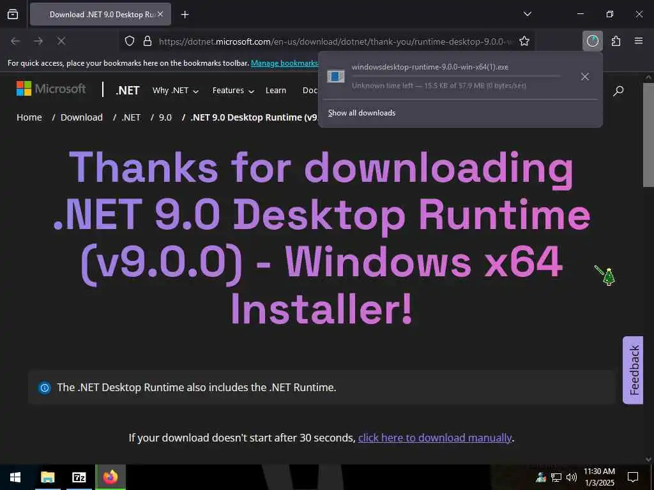654x490 pixels.
Task: Open the .NET brand link
Action: 128,91
